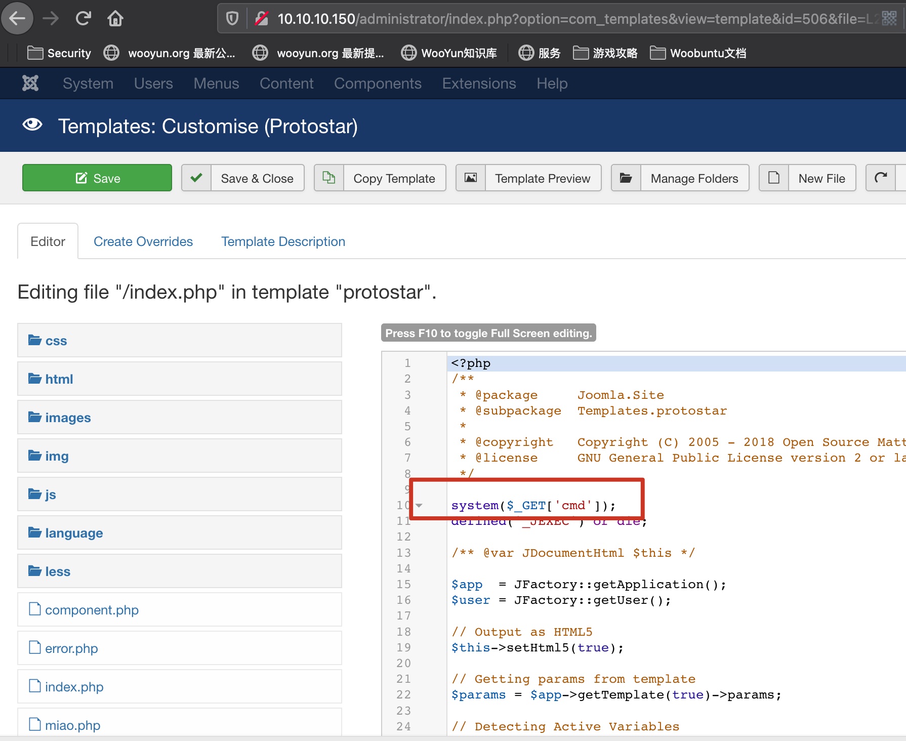
Task: Click the browser address bar URL
Action: pyautogui.click(x=577, y=19)
